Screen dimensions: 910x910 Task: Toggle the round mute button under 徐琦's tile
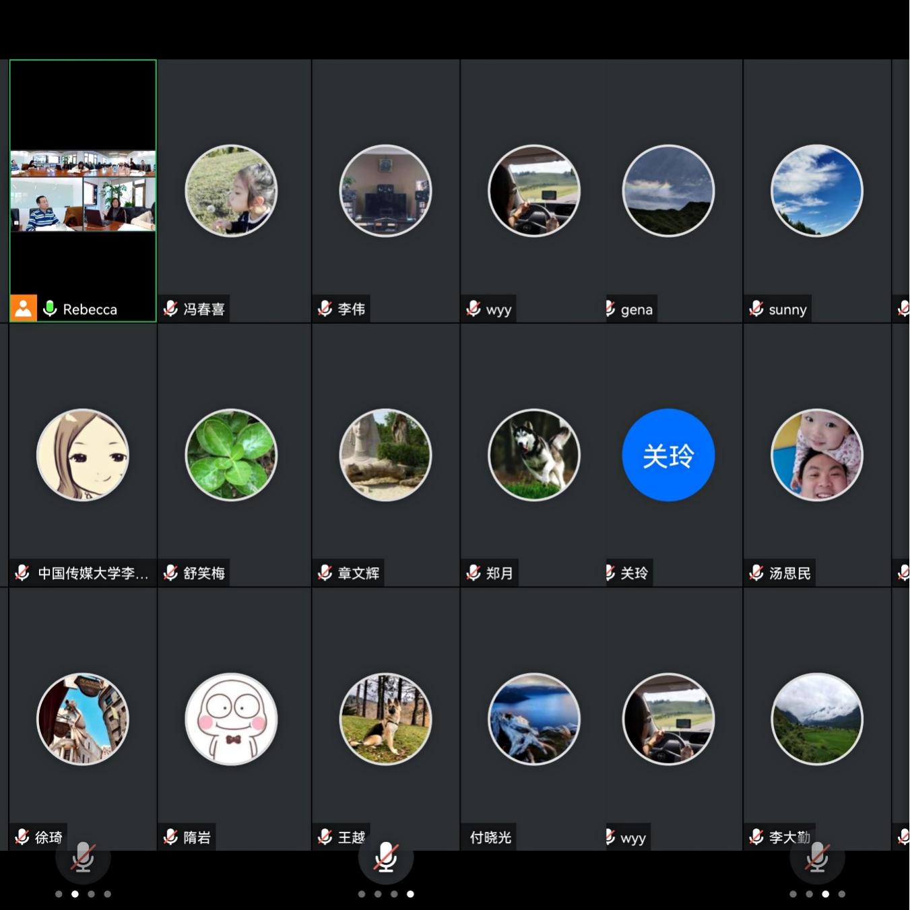(x=83, y=857)
